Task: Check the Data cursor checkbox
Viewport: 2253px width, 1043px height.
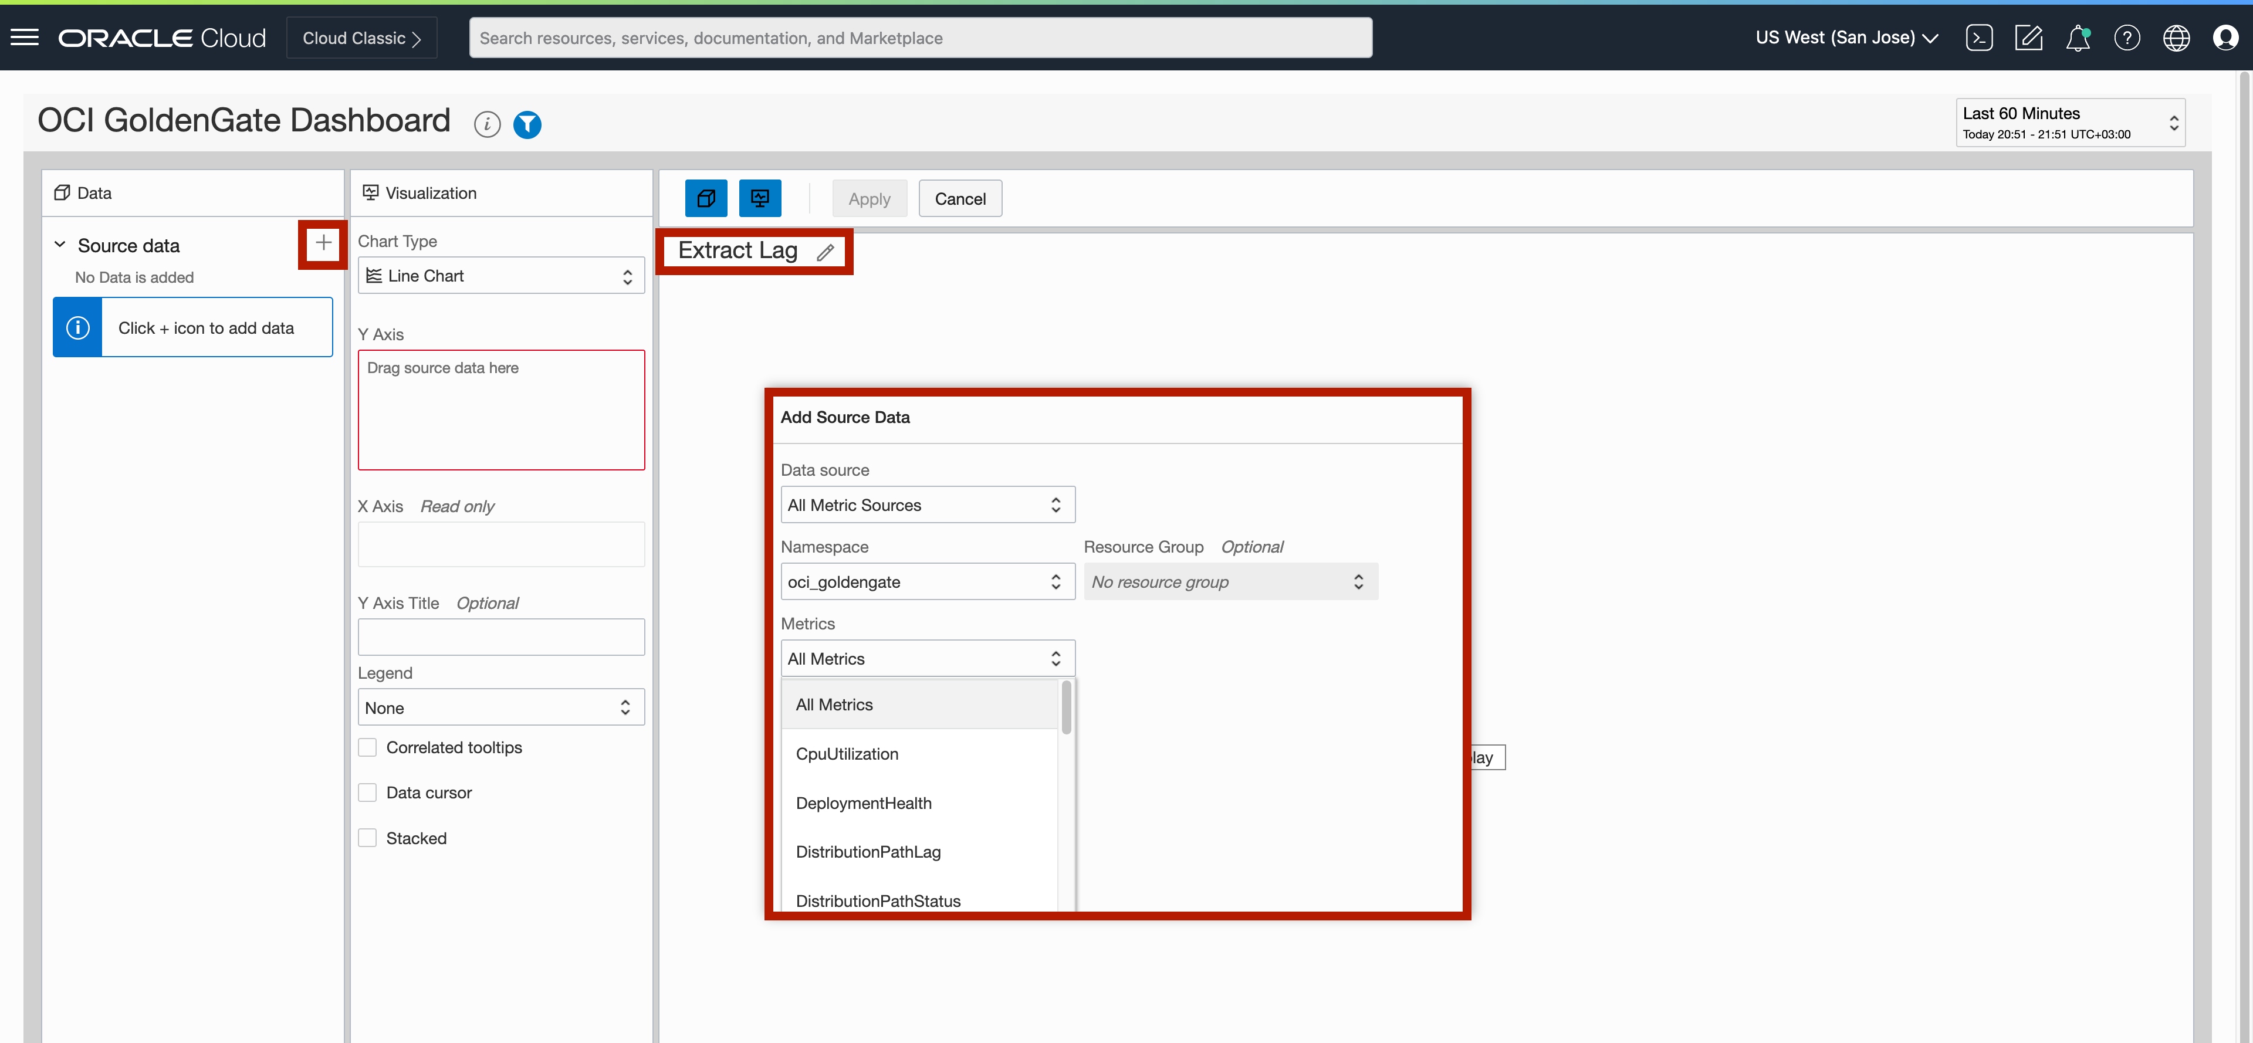Action: coord(368,792)
